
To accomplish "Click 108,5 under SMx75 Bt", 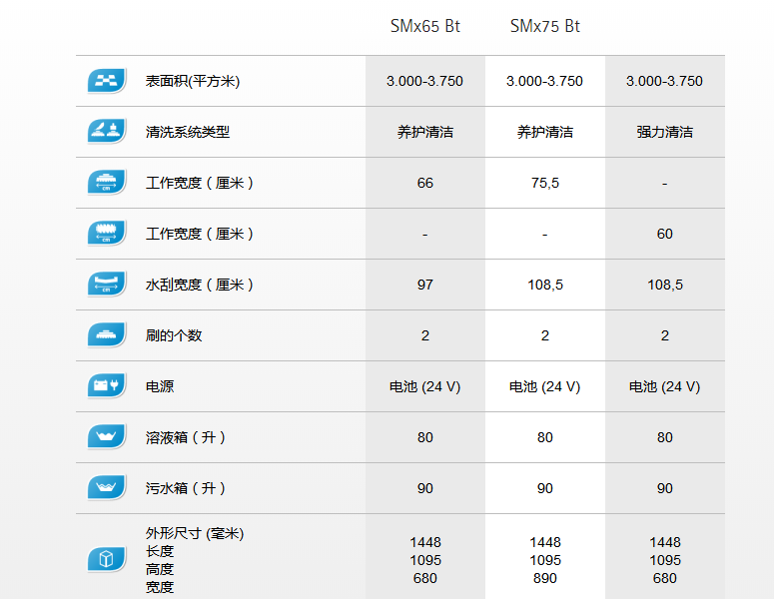I will tap(545, 285).
